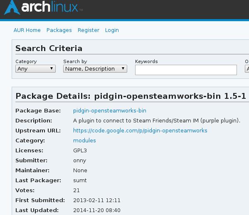Image resolution: width=249 pixels, height=215 pixels.
Task: Open the modules category link
Action: 84,141
